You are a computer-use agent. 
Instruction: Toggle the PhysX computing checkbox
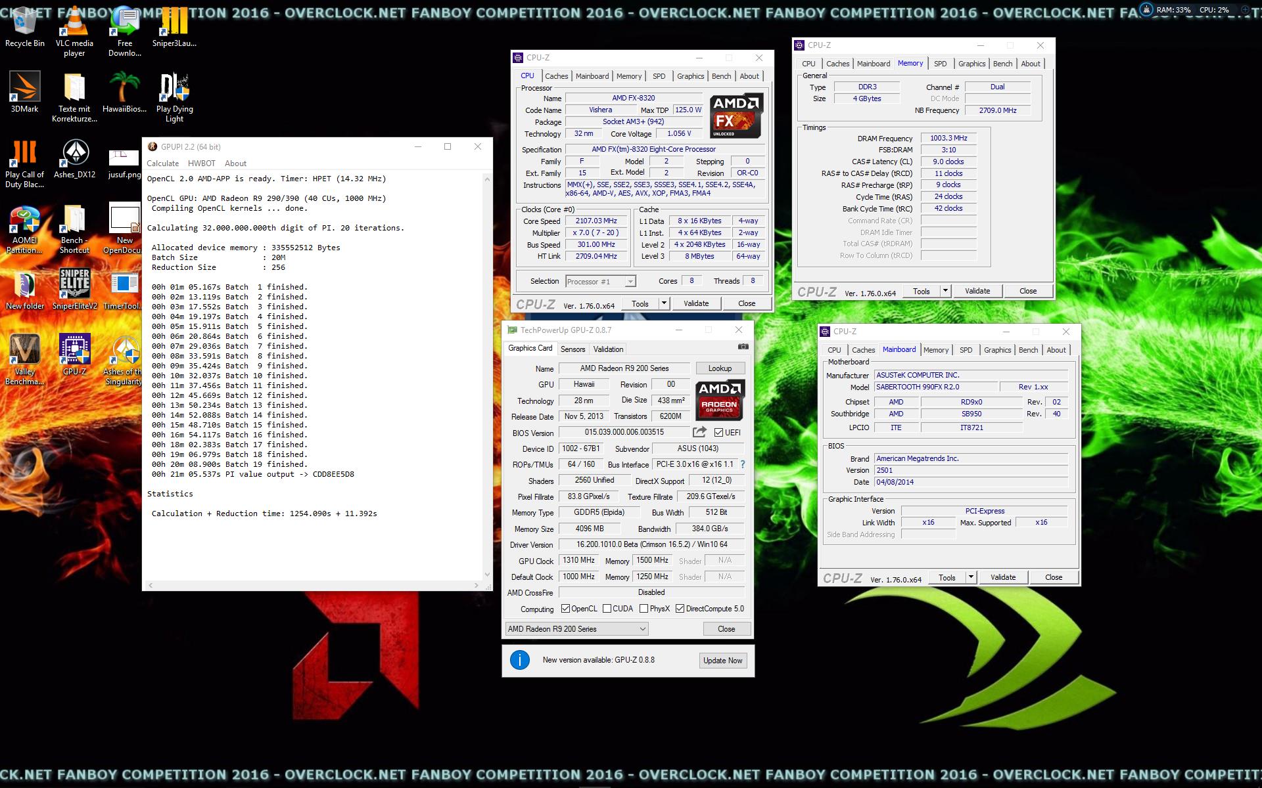coord(643,609)
